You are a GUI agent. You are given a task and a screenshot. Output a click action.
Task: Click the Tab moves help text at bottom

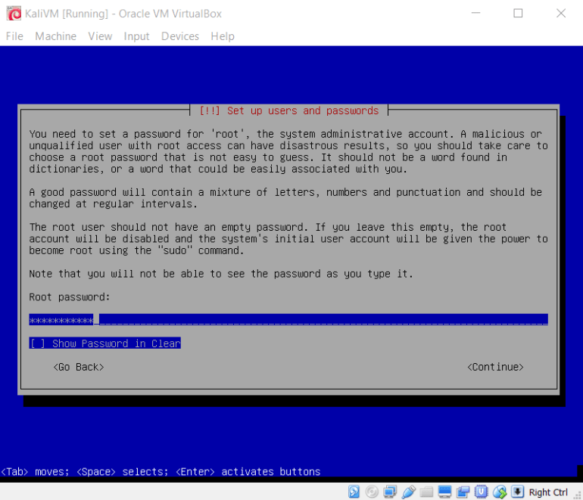point(161,471)
